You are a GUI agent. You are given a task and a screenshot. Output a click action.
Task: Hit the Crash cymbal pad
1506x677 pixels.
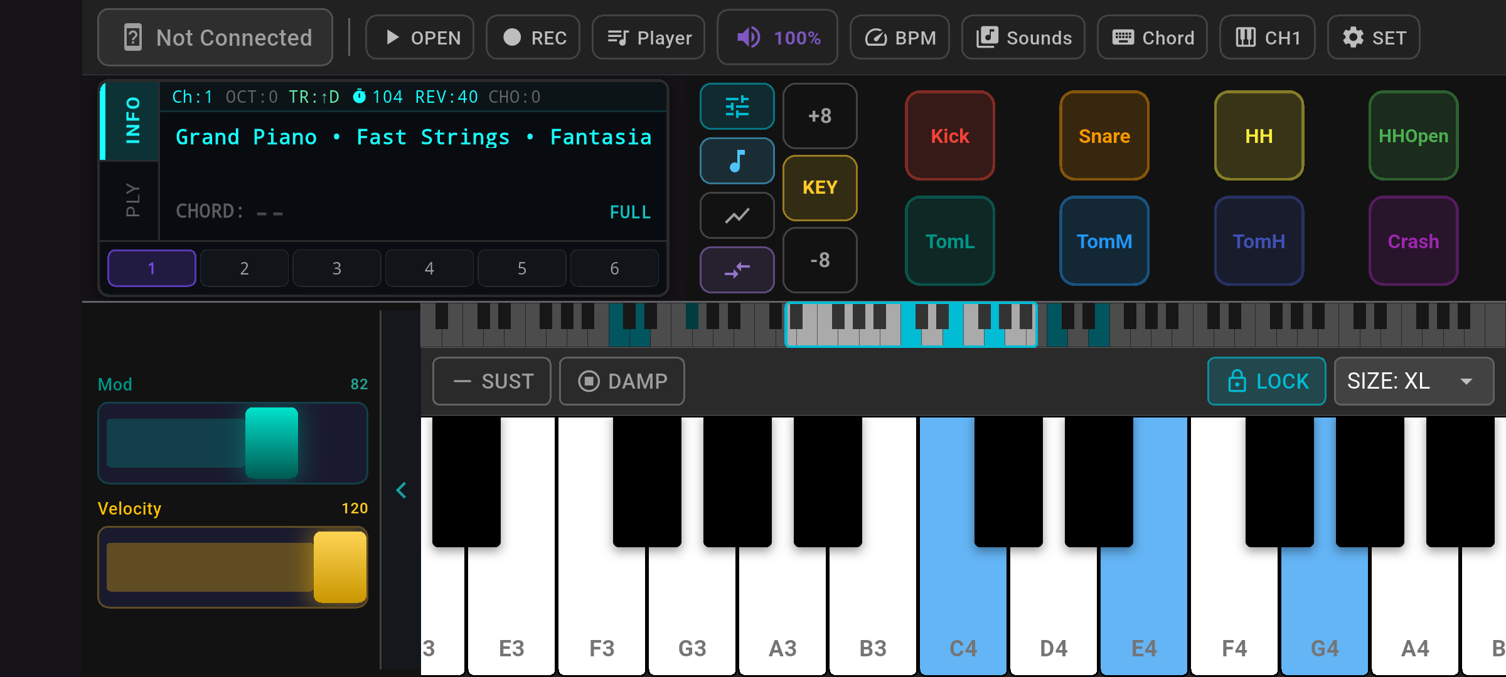tap(1413, 241)
